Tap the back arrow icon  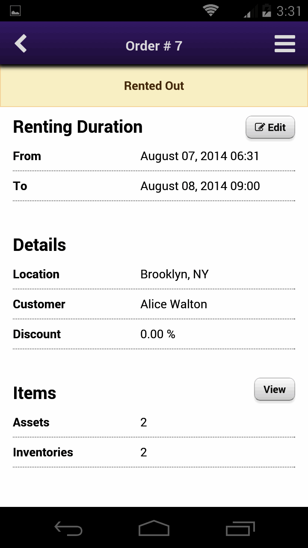[21, 44]
